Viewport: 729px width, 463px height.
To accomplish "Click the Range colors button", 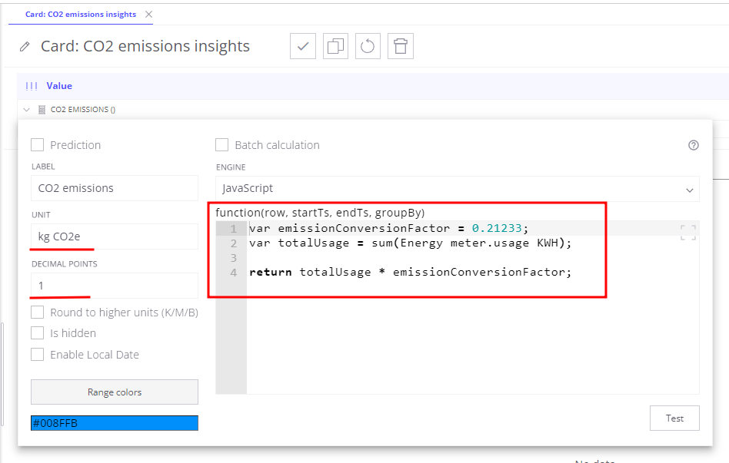I will (115, 392).
